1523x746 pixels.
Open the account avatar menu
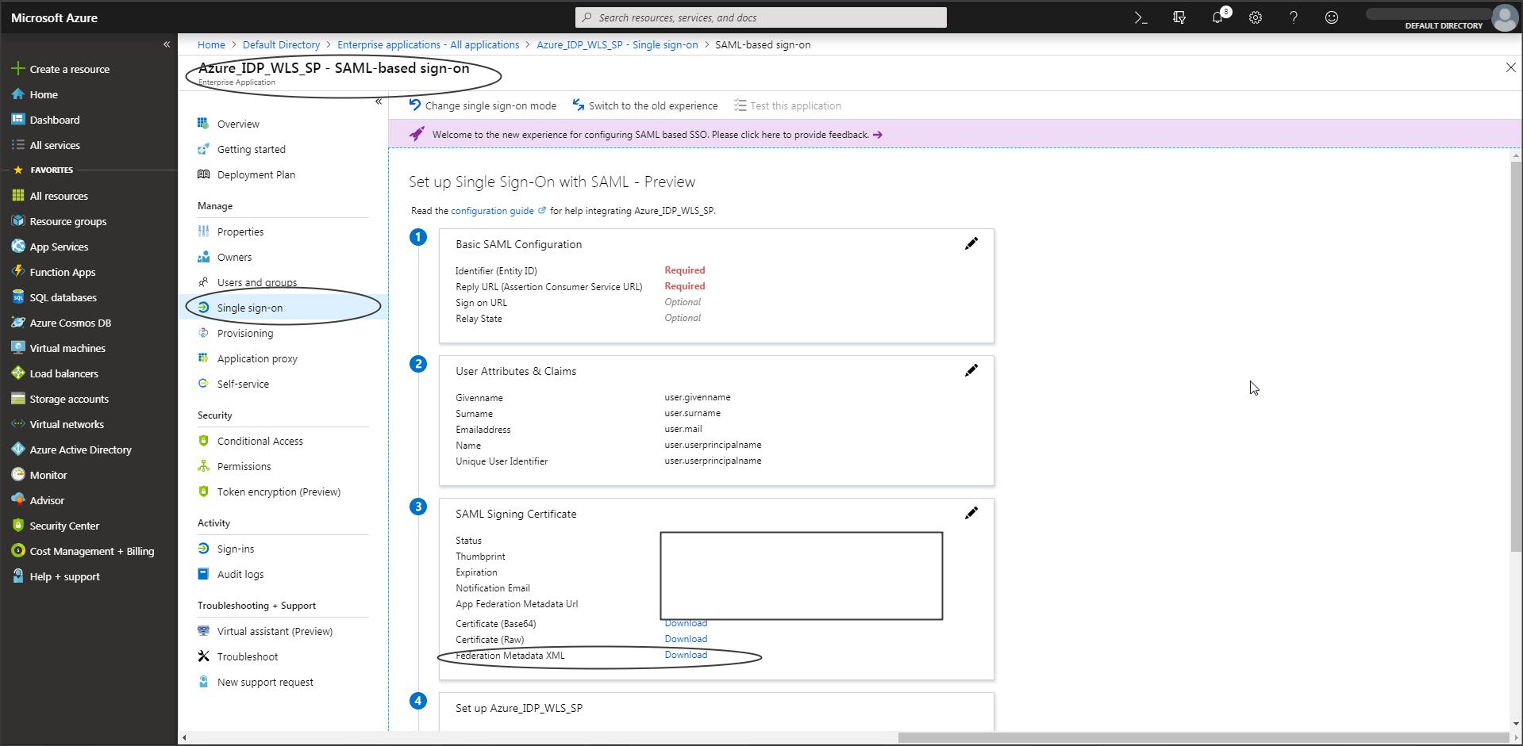1505,17
